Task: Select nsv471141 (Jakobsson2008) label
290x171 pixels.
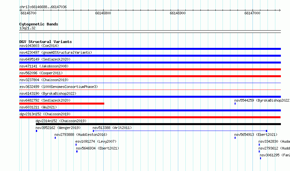Action: (x=44, y=66)
